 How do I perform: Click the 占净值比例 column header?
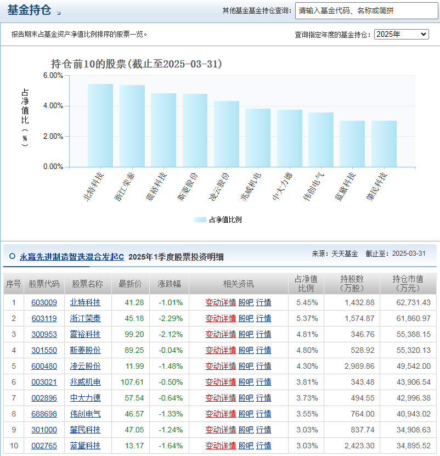[306, 284]
